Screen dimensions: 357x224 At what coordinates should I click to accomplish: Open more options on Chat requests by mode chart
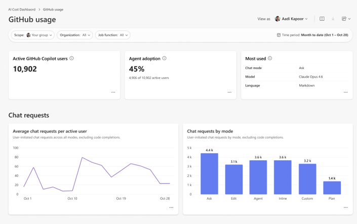pos(346,207)
